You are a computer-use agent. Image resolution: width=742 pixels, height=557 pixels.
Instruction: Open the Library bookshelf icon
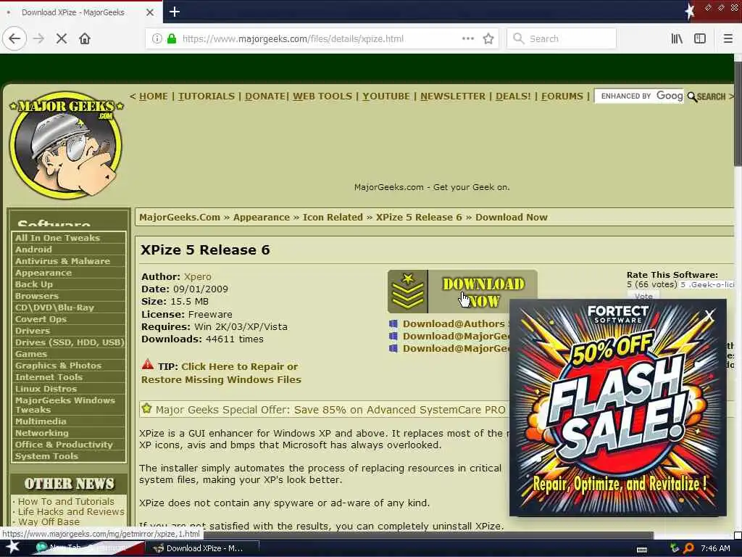[677, 38]
